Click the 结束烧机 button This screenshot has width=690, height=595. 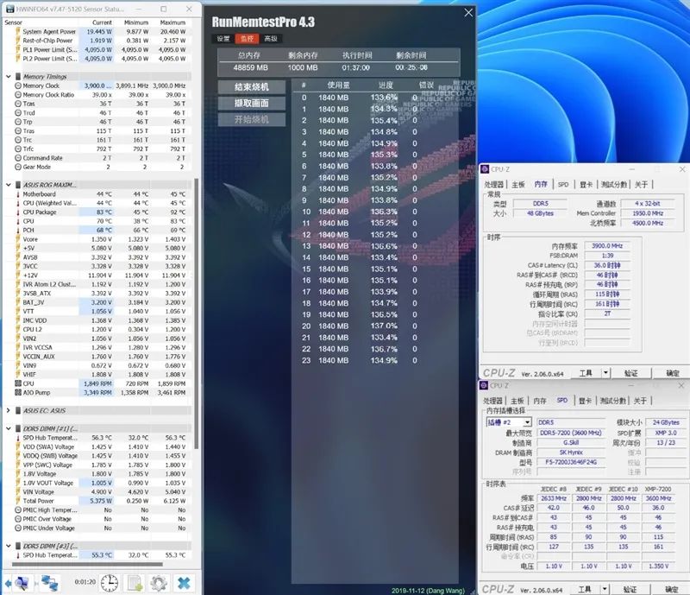(x=251, y=87)
